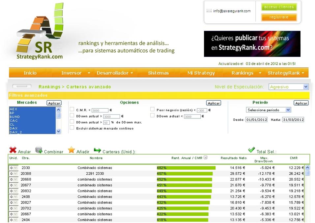Open the Sistemas menu item
315x223 pixels.
pos(158,73)
